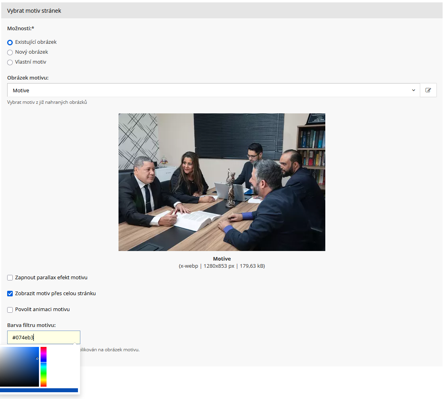Viewport: 445px width, 399px height.
Task: Click the Povolit animaci motivu label text
Action: point(42,309)
